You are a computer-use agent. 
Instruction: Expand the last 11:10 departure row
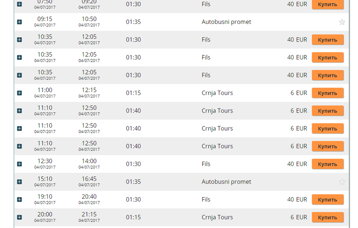coord(19,146)
